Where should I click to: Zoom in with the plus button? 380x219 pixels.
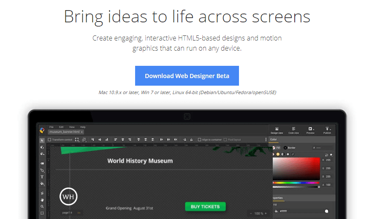click(266, 214)
